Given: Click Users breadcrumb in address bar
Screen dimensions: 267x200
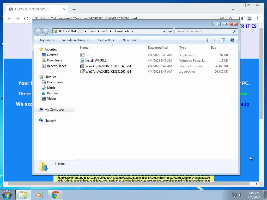Looking at the screenshot, I should click(92, 31).
